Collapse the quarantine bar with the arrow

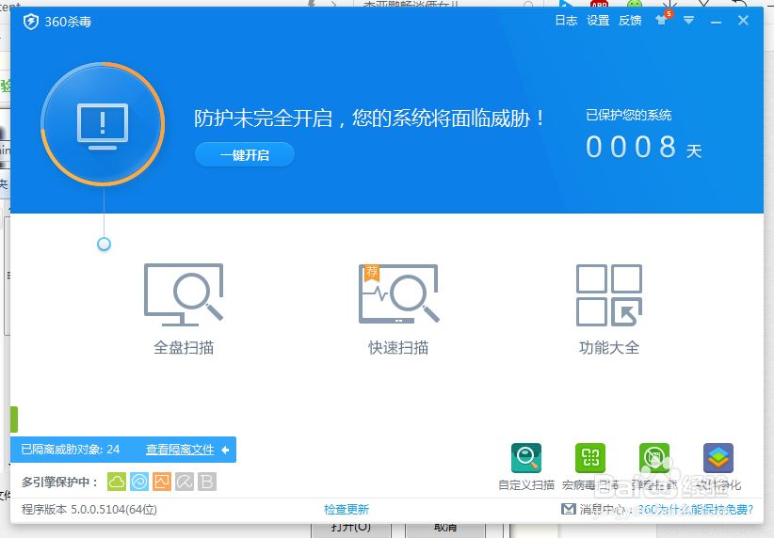click(226, 450)
